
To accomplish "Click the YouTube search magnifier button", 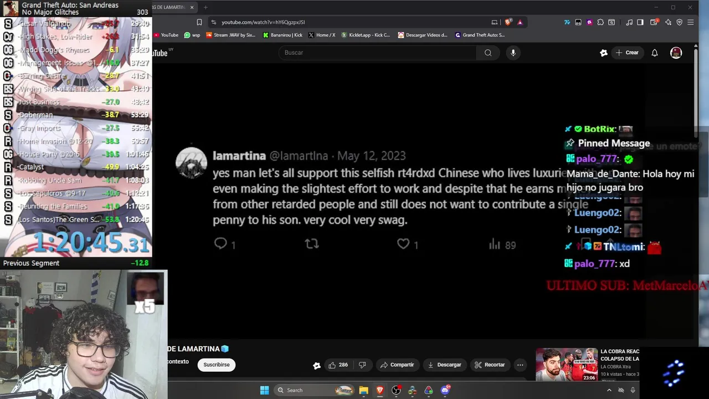I will [x=488, y=53].
